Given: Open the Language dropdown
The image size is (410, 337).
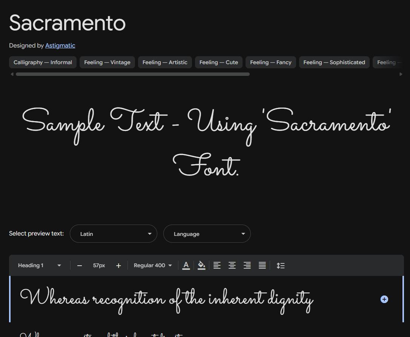Looking at the screenshot, I should click(x=207, y=234).
